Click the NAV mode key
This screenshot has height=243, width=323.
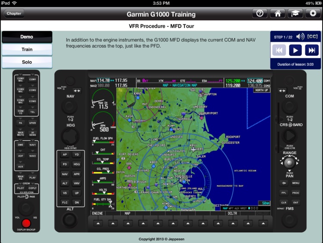coord(65,174)
